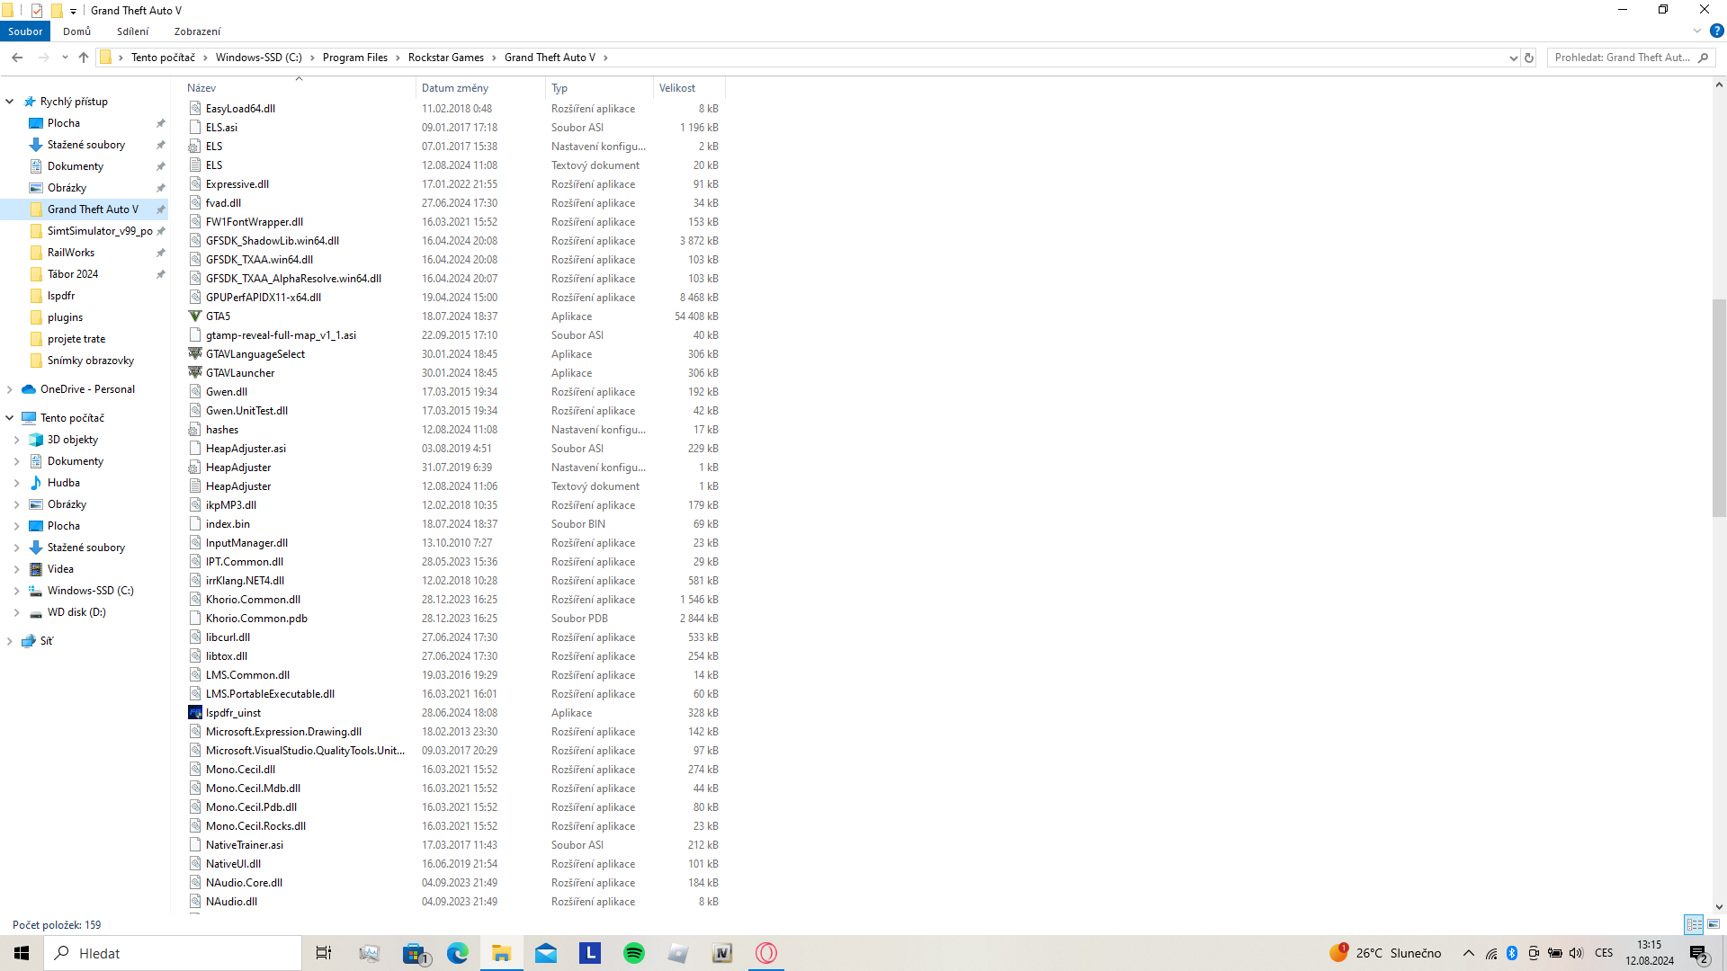Open the Soubor menu
Screen dimensions: 1727x971
[x=25, y=31]
